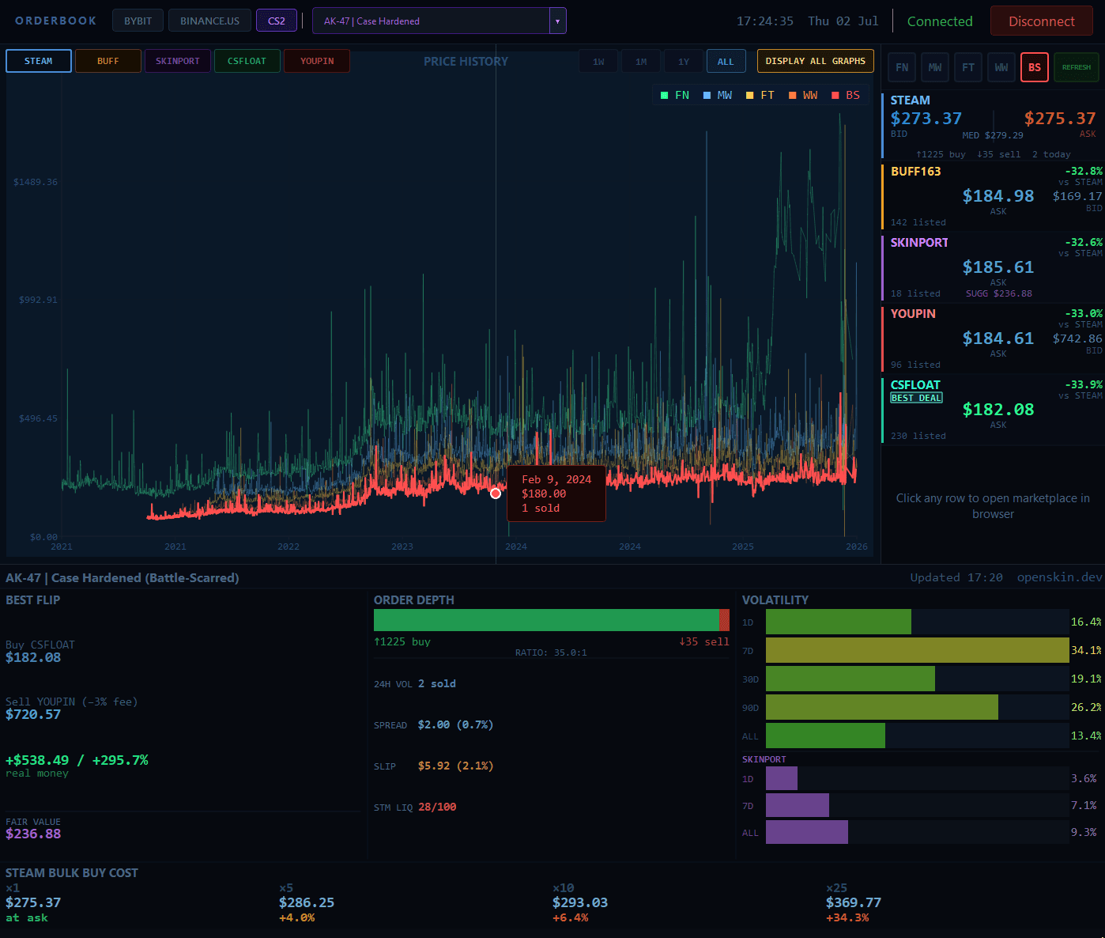
Task: Click the x10 bulk cost $293.03
Action: point(580,902)
